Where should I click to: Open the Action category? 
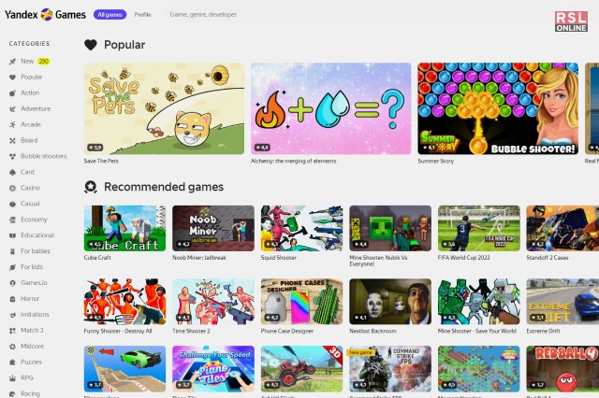pos(30,92)
